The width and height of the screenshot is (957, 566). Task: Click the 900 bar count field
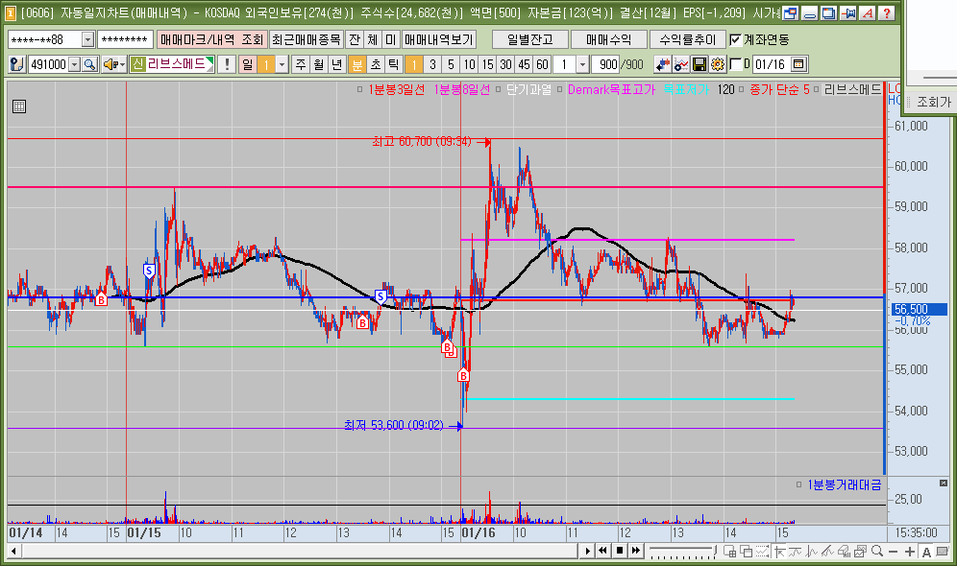pyautogui.click(x=606, y=64)
